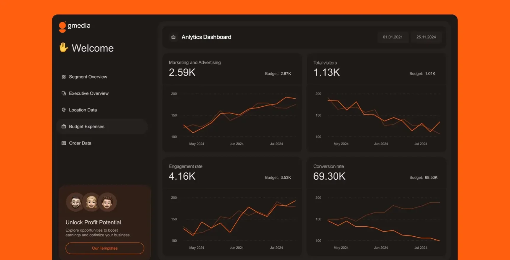Click the Marketing and Advertising card title

195,63
